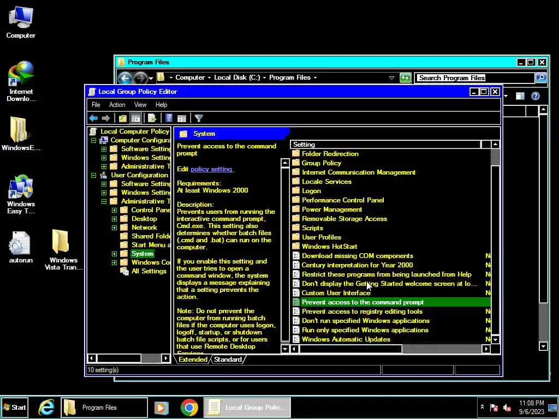The width and height of the screenshot is (559, 419).
Task: Select 'Century interpretation for Year 2000' setting
Action: coord(357,265)
